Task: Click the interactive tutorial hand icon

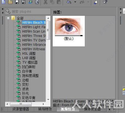Action: 96,2
